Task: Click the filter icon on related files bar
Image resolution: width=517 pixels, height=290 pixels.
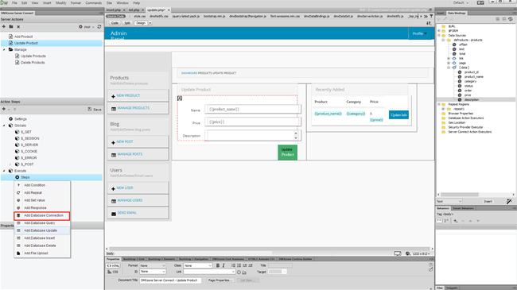Action: click(431, 16)
